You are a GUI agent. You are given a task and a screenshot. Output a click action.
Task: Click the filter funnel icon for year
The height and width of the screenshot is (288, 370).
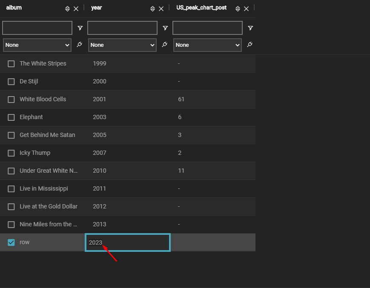pyautogui.click(x=165, y=28)
